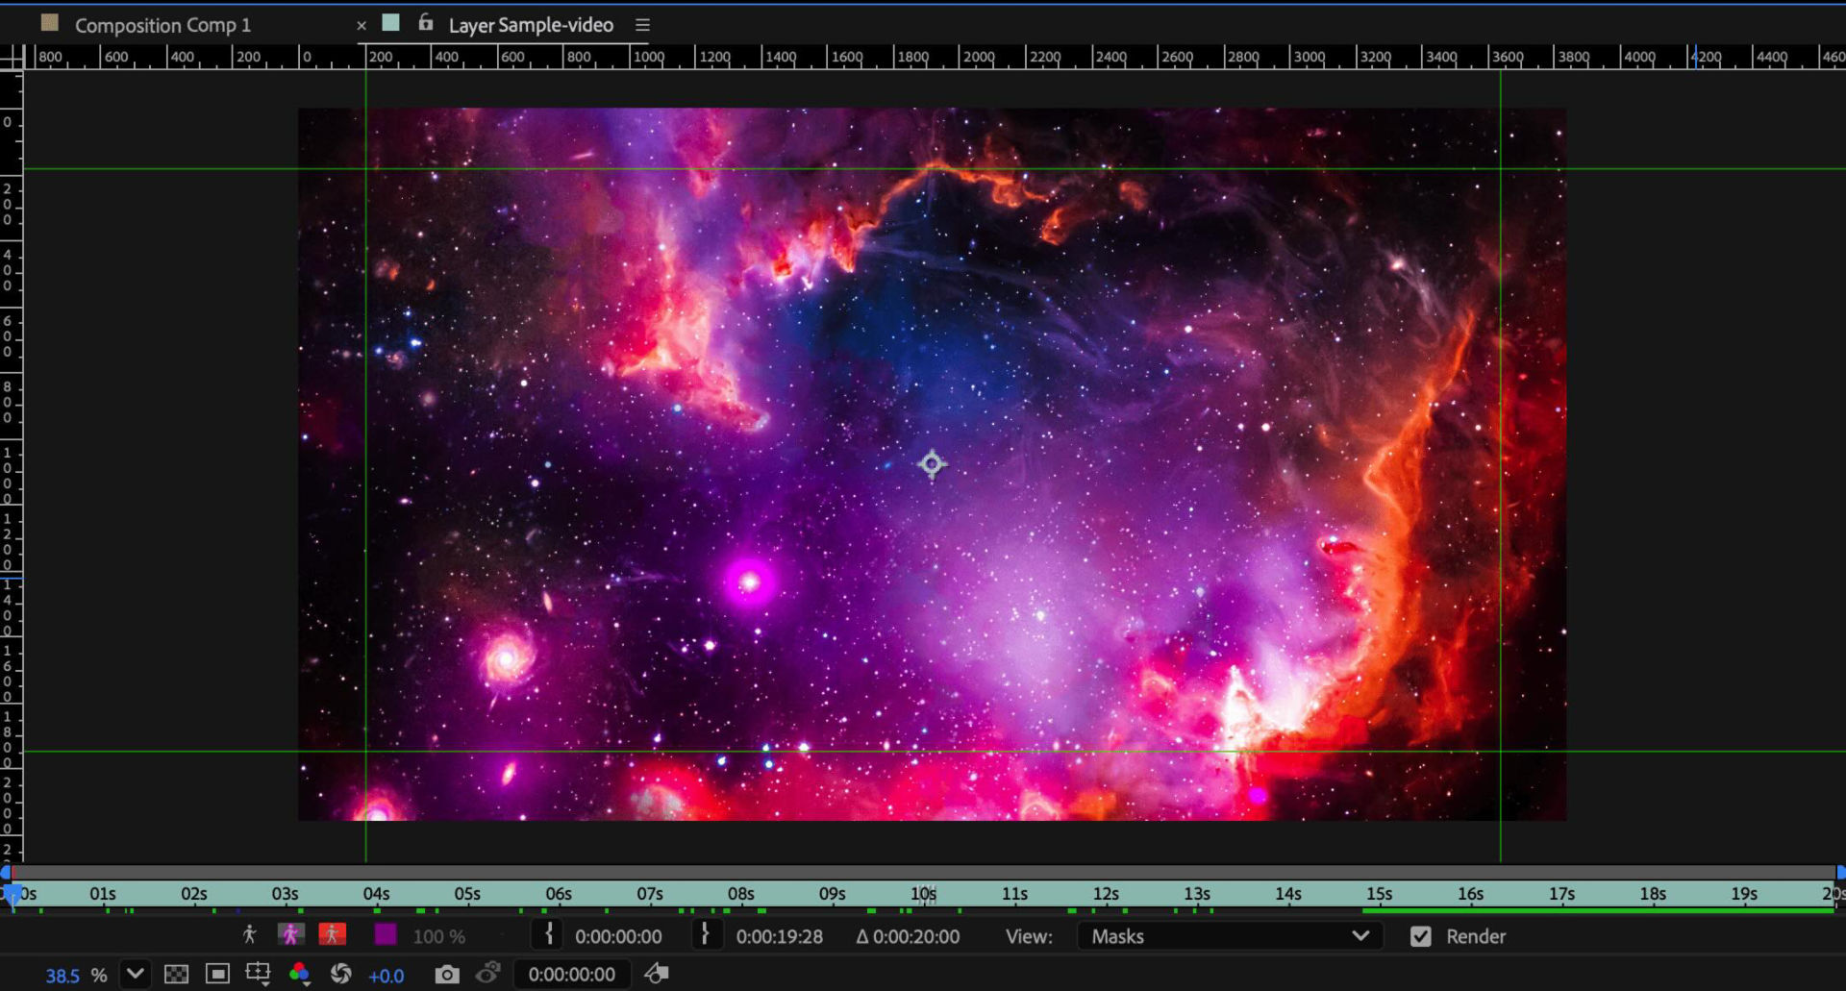Open the Show Channel RGB color menu
This screenshot has width=1846, height=991.
(299, 974)
